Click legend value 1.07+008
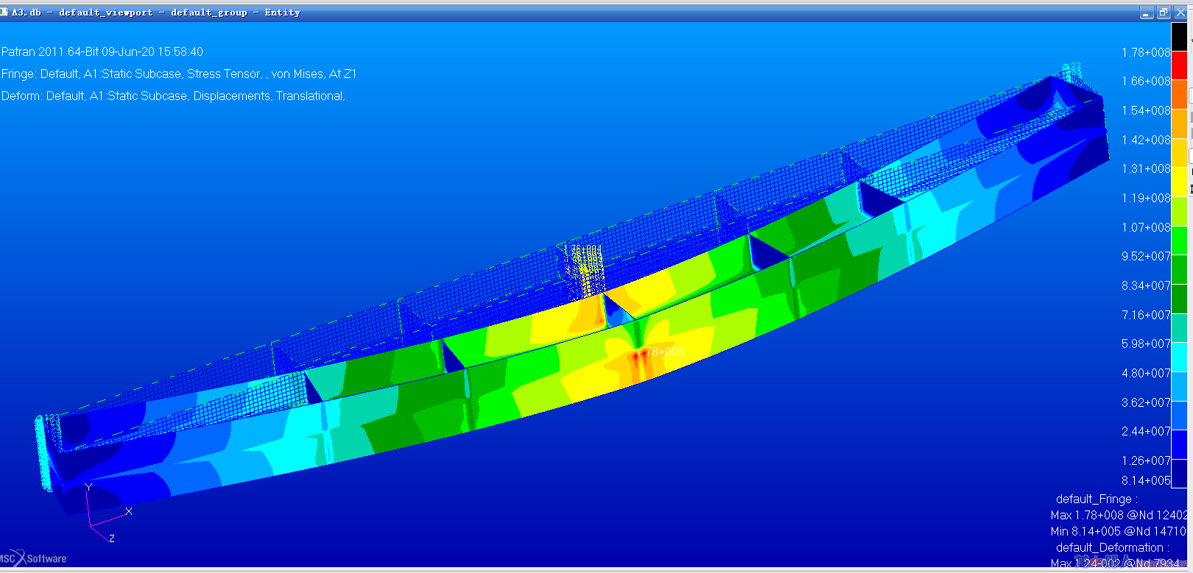 pos(1146,227)
